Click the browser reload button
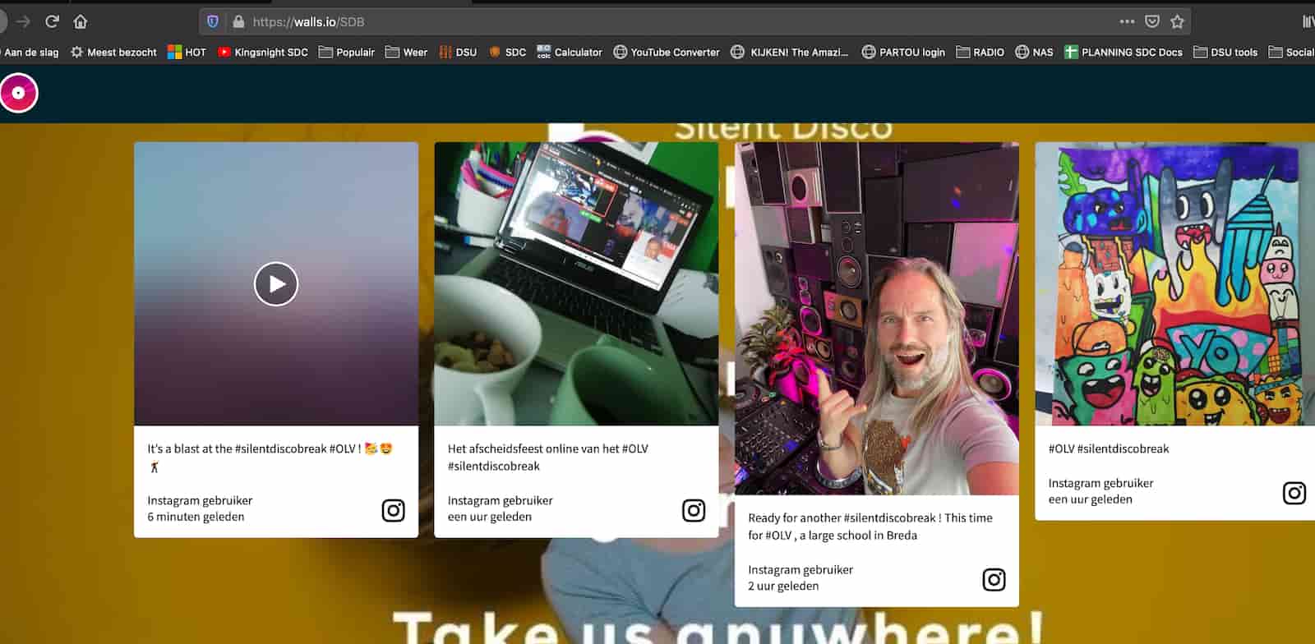1315x644 pixels. [52, 21]
